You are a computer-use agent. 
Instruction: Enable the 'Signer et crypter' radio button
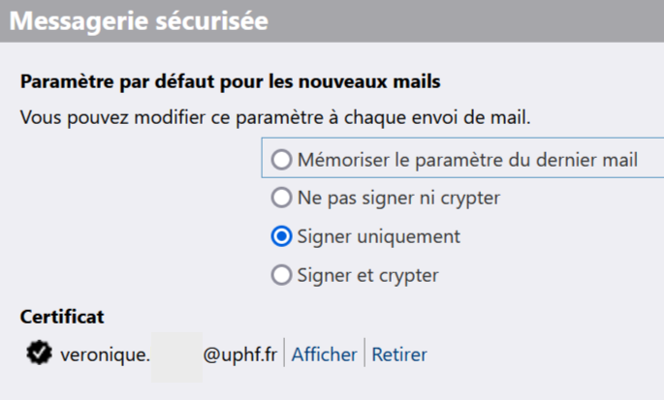point(282,275)
